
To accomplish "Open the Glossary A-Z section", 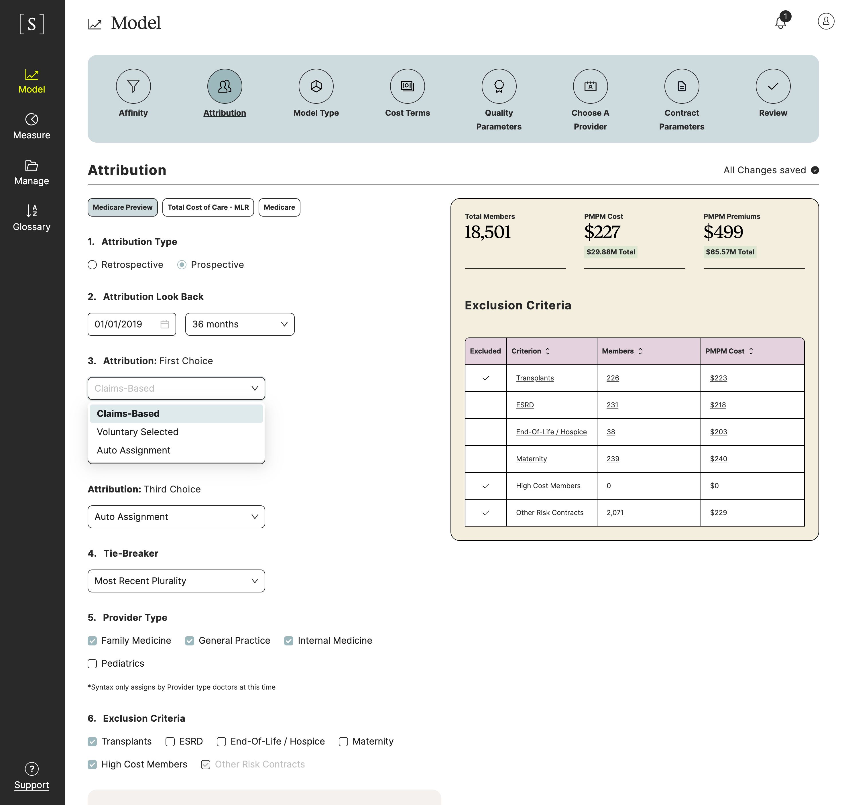I will (32, 218).
